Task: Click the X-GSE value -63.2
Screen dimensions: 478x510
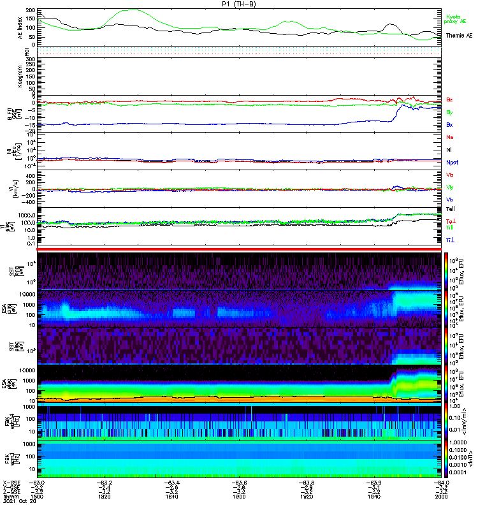Action: 104,483
